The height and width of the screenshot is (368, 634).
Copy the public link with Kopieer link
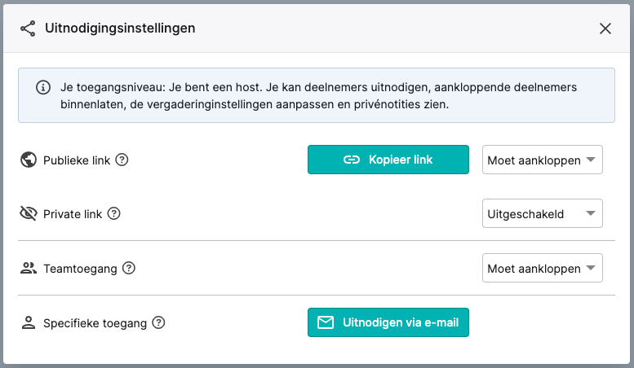point(388,160)
